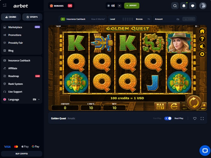
Task: Switch to the Sports tab
Action: [32, 17]
